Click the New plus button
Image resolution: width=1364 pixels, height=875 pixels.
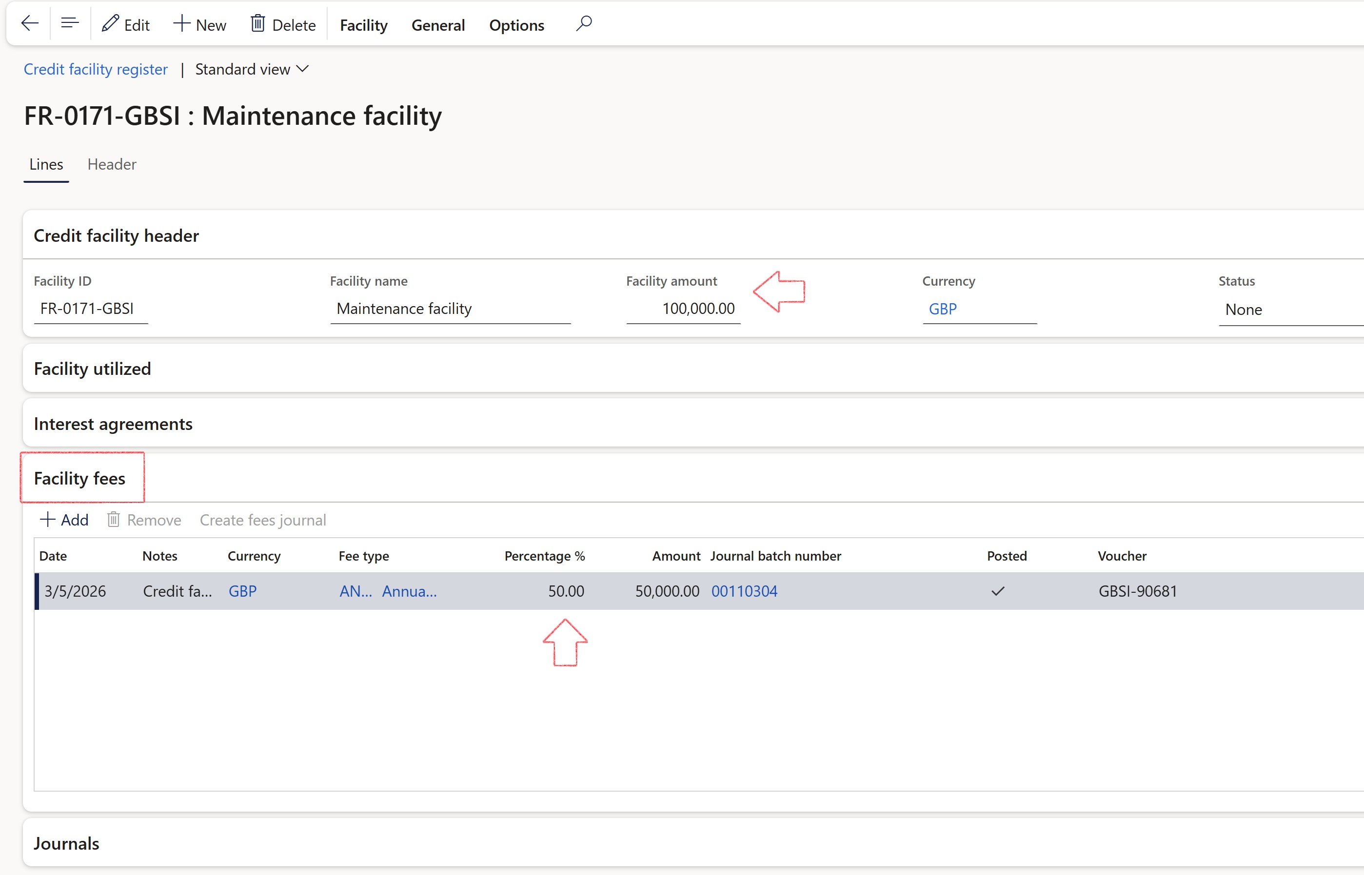(199, 24)
